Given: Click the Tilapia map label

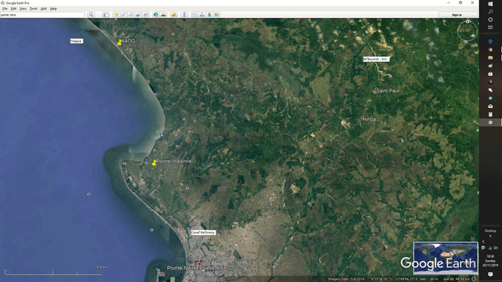Looking at the screenshot, I should pos(76,41).
